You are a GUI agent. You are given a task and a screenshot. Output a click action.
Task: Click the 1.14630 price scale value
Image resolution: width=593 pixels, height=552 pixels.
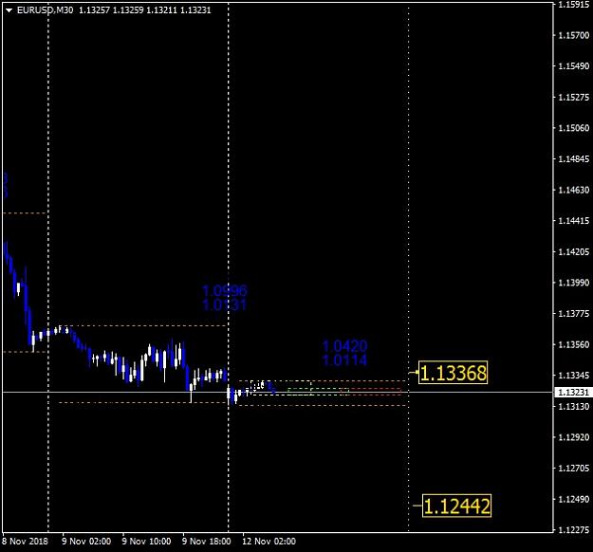coord(574,190)
